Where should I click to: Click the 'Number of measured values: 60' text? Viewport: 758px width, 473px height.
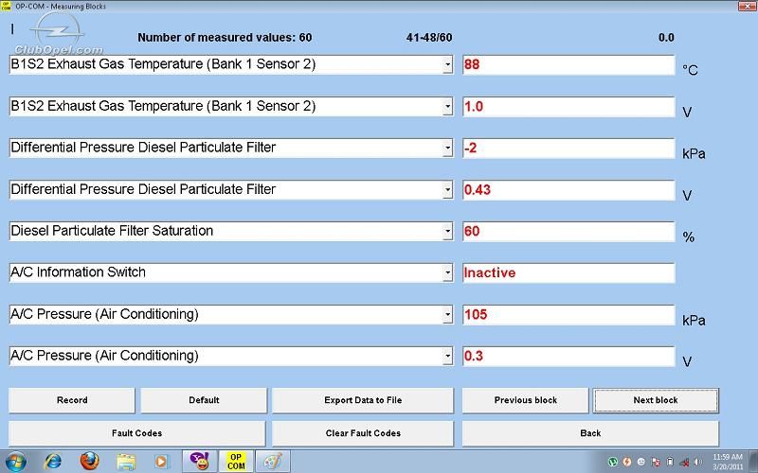(x=225, y=38)
